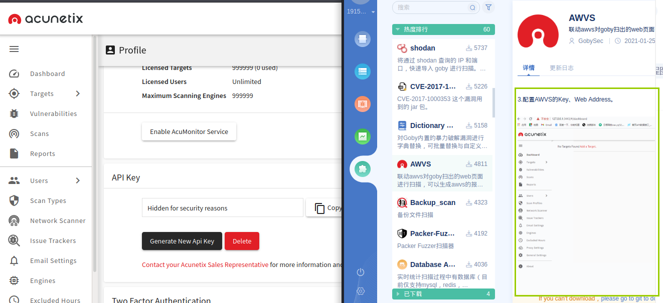Expand the Users submenu in Acunetix sidebar

(78, 180)
